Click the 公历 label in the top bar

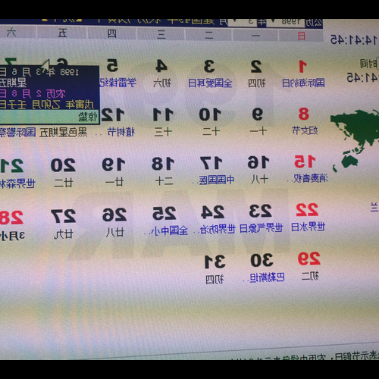pos(314,23)
